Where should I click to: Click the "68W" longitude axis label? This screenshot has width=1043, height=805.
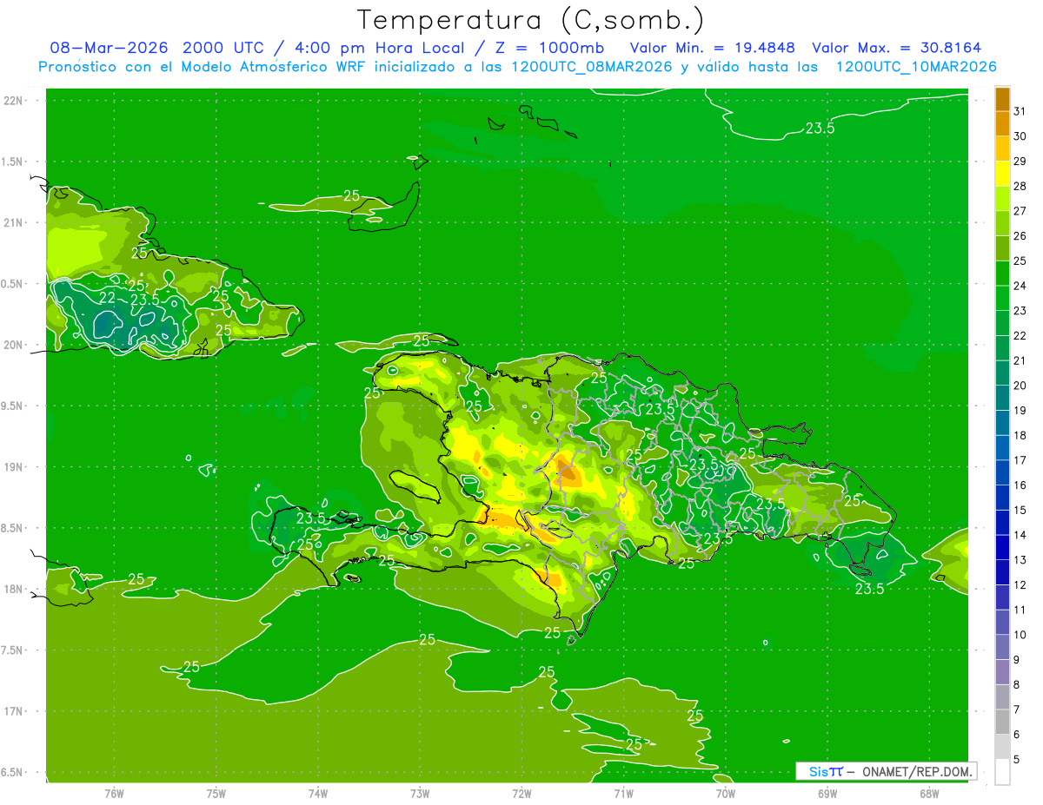click(x=929, y=794)
